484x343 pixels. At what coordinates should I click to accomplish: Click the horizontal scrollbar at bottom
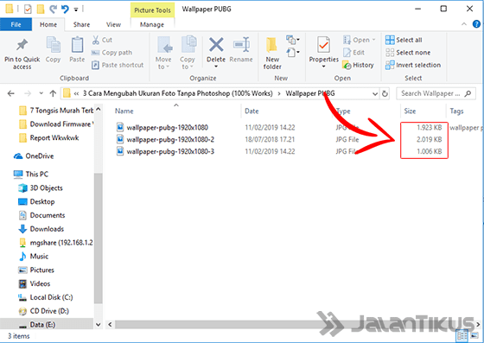click(293, 325)
